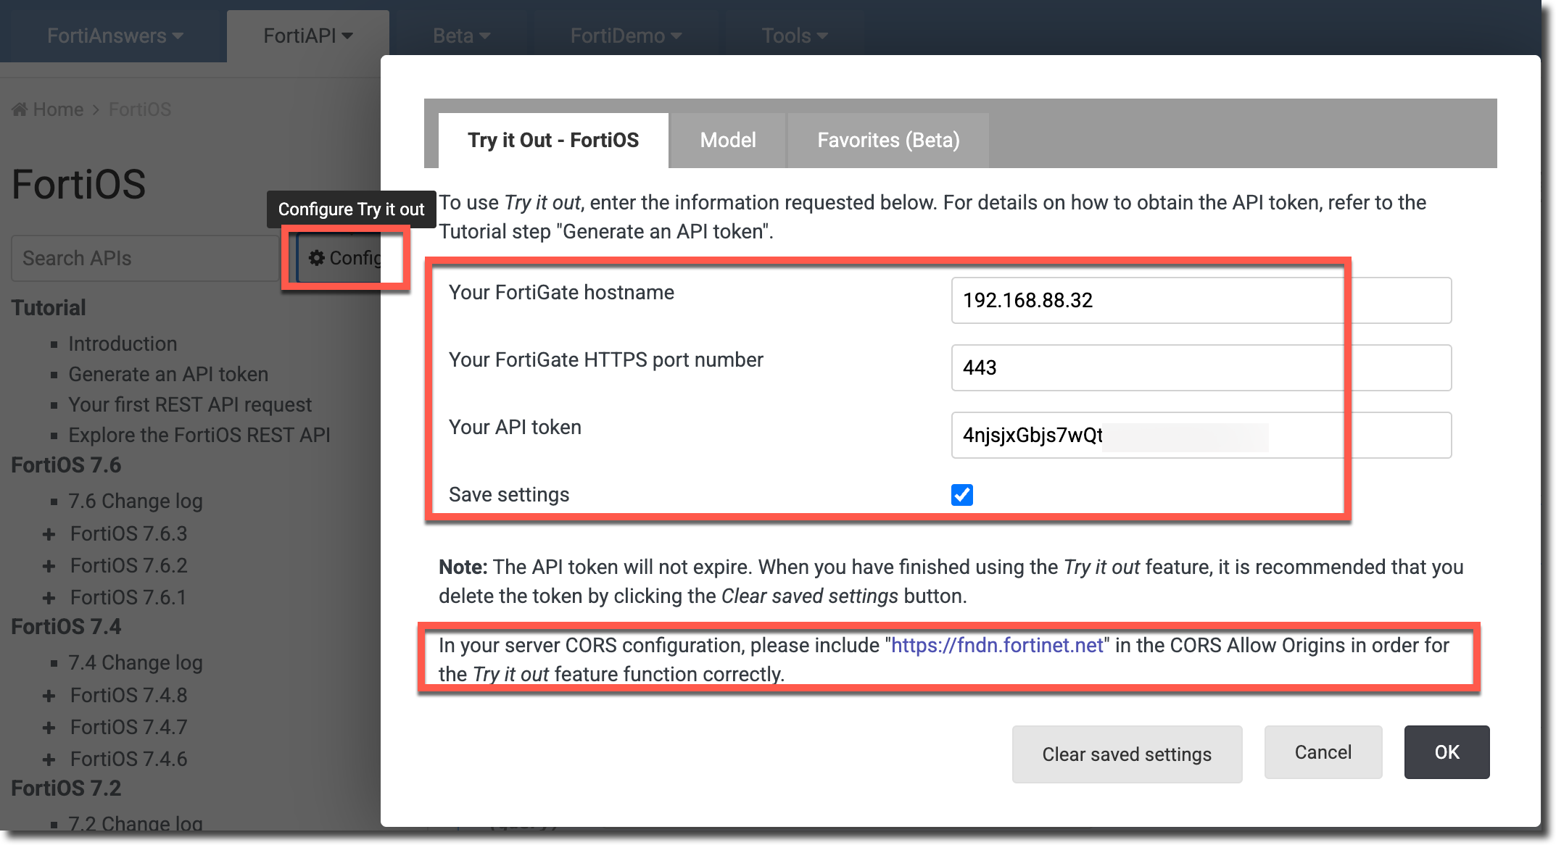
Task: Open the FortiAPI dropdown menu
Action: pos(307,36)
